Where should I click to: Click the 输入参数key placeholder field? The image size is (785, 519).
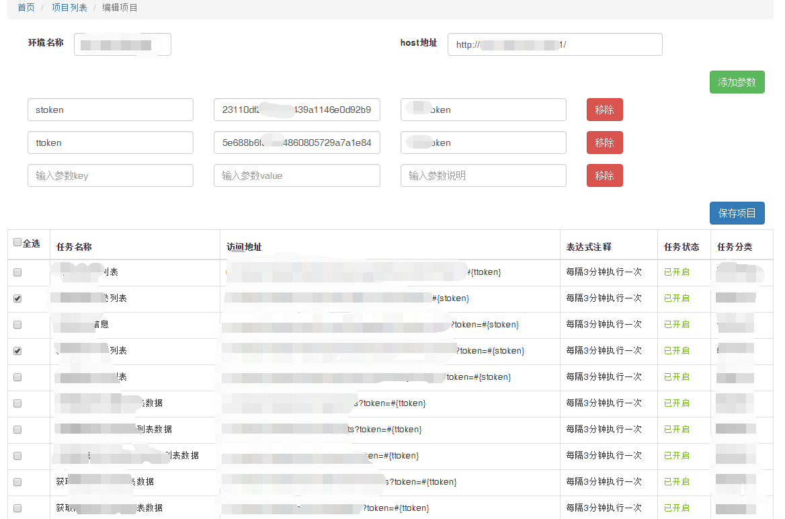click(x=111, y=176)
